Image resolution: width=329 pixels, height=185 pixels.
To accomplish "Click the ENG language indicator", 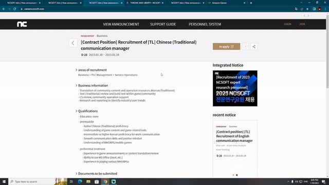I will pyautogui.click(x=305, y=181).
